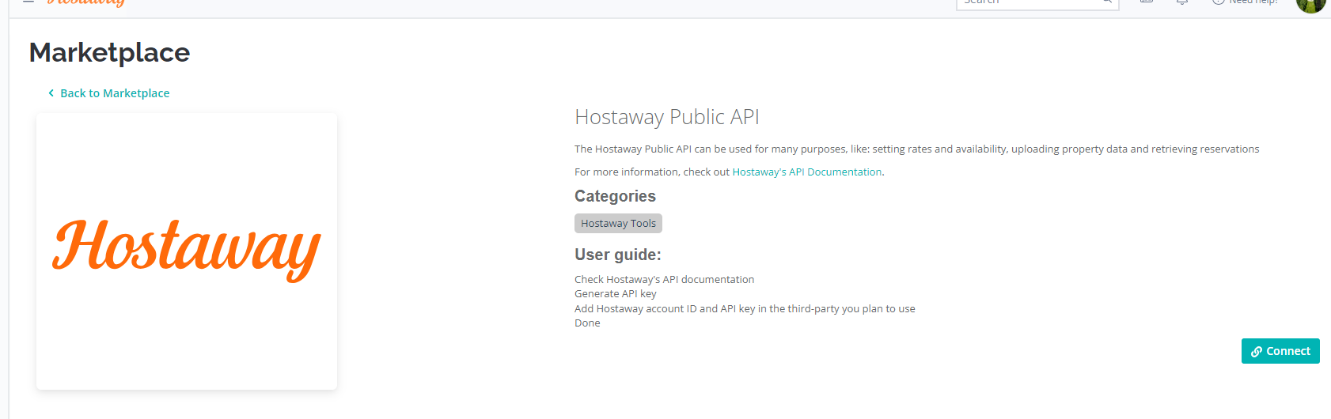Screen dimensions: 1331x419
Task: Go Back to Marketplace
Action: (x=115, y=93)
